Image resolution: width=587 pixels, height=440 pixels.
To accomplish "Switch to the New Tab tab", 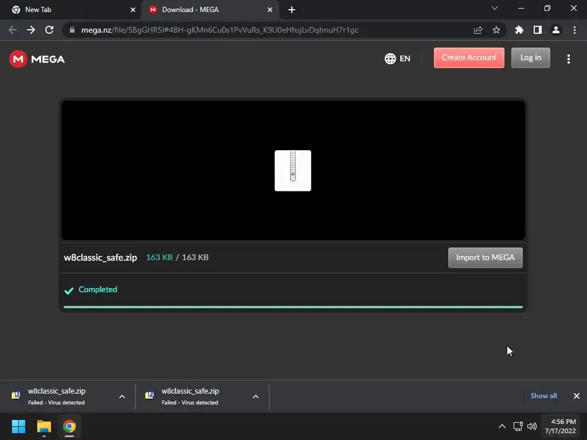I will 71,10.
